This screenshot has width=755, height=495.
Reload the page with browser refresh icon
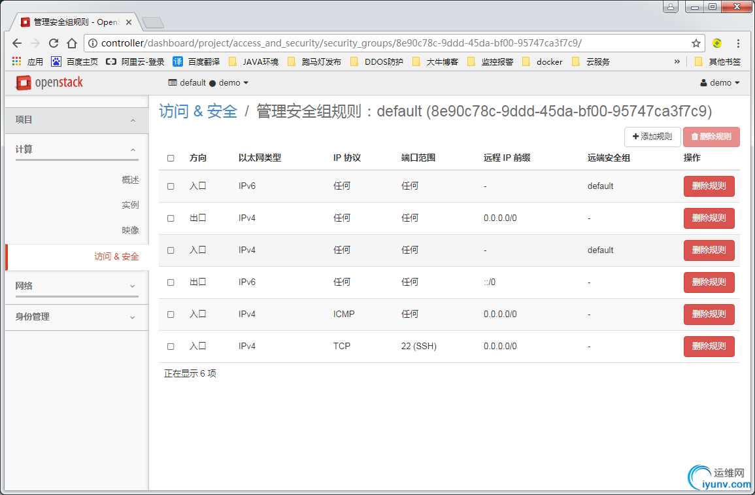click(54, 43)
